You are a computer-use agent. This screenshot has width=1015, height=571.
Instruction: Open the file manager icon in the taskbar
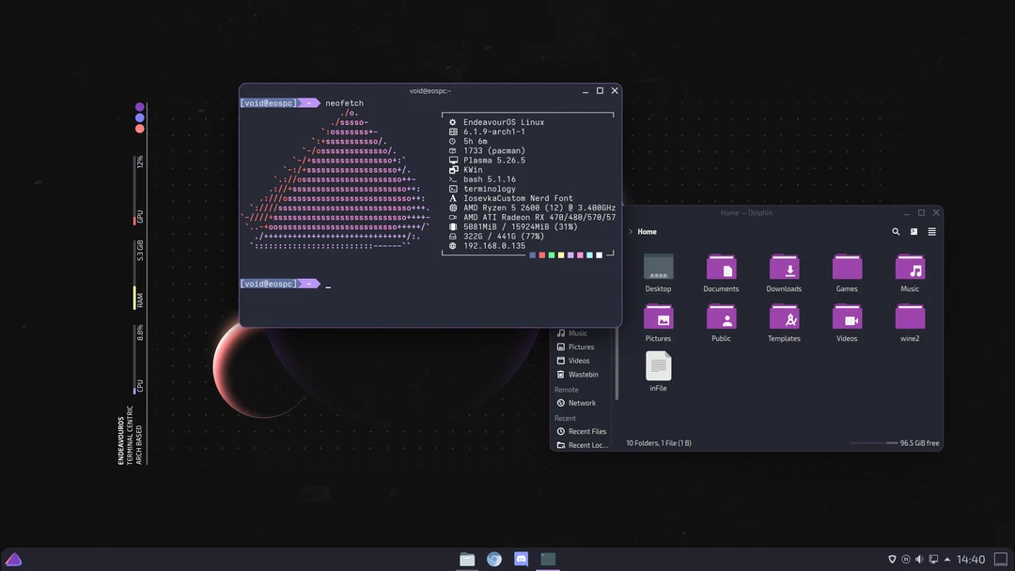click(467, 558)
